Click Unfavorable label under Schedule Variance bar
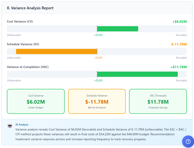Viewport: 194px width, 148px height. click(x=14, y=58)
